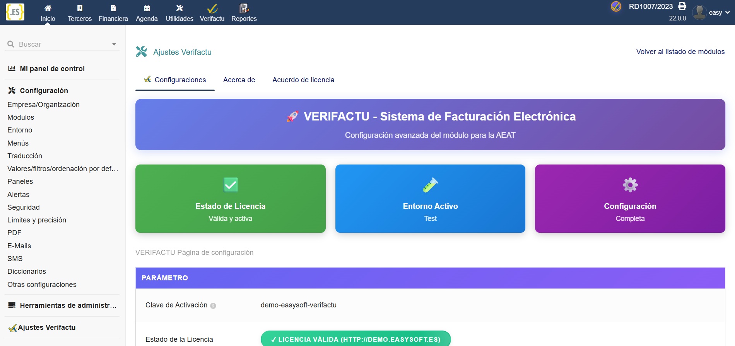Open Diccionarios in sidebar
The height and width of the screenshot is (346, 735).
27,271
